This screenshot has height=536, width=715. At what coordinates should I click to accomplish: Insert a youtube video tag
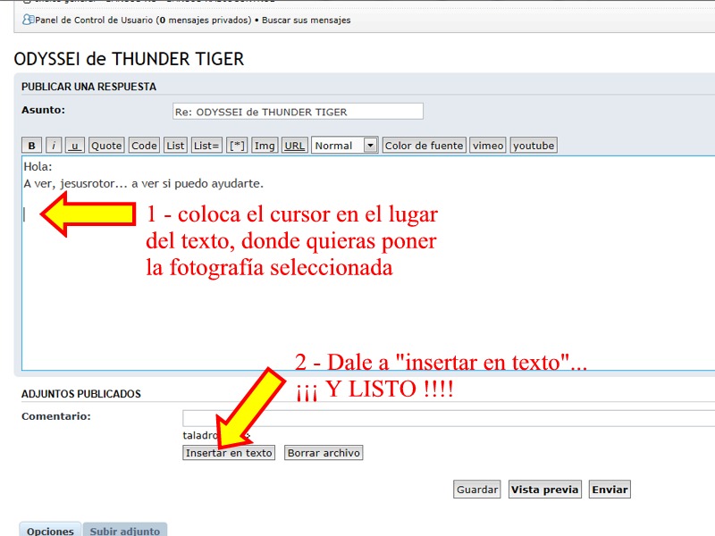(x=534, y=146)
